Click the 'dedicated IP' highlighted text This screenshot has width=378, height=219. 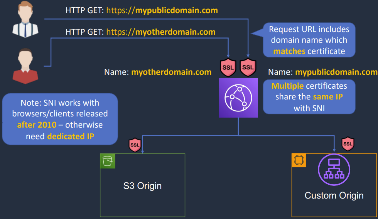[71, 136]
